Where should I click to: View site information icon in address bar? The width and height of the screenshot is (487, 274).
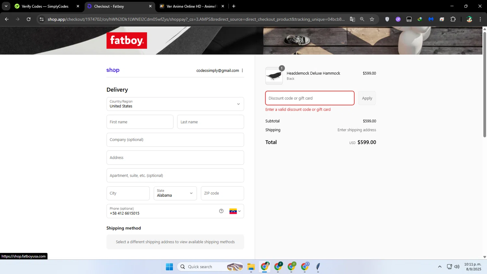tap(42, 19)
